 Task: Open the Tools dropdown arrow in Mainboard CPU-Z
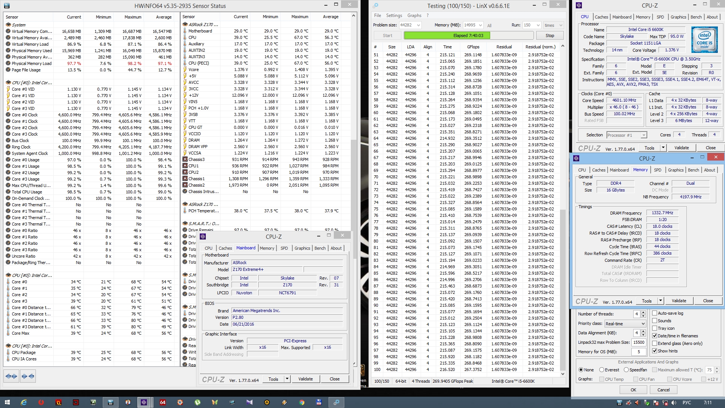287,379
